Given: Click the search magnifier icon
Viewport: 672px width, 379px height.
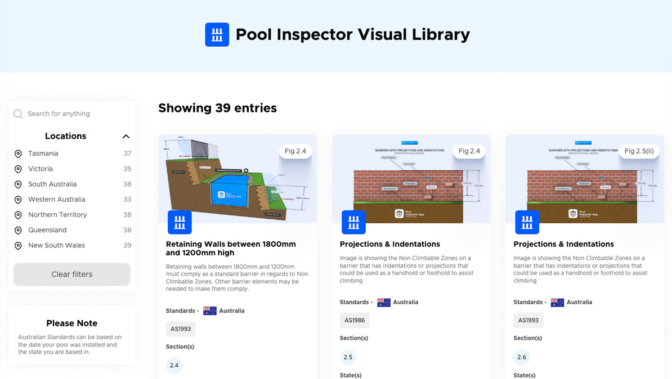Looking at the screenshot, I should click(x=17, y=113).
